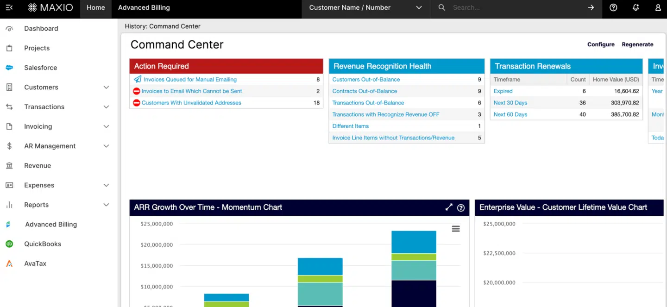Expand the ARR Growth chart to fullscreen
This screenshot has width=667, height=307.
449,207
